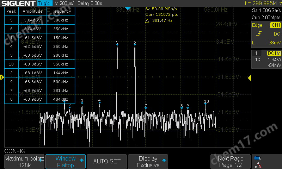This screenshot has width=282, height=169.
Task: Click the Sa 1.00GSa/s sample rate
Action: pos(266,11)
